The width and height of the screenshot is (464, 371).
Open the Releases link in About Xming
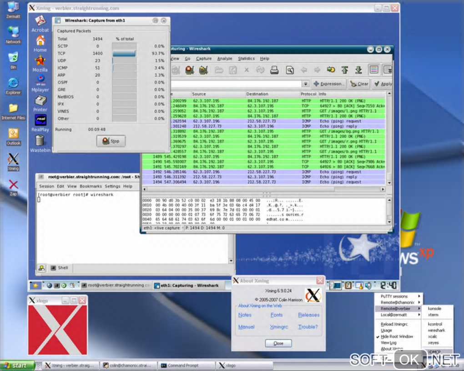click(x=308, y=315)
